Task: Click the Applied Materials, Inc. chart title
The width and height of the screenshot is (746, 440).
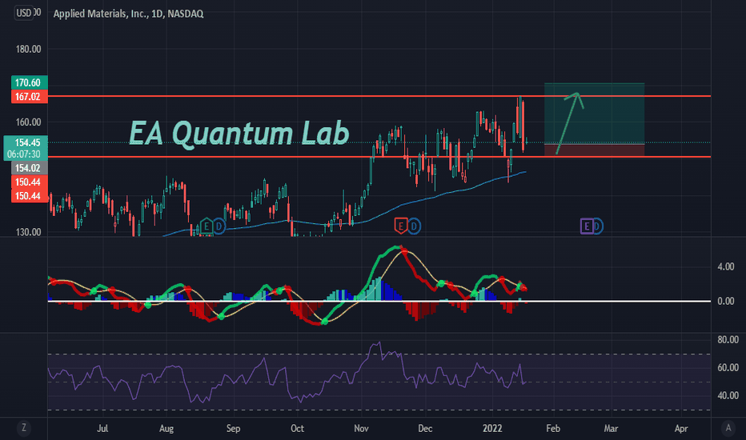Action: pyautogui.click(x=128, y=14)
